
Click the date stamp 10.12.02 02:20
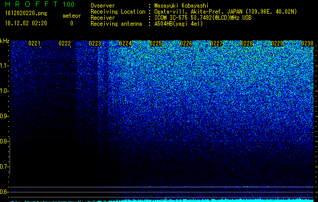point(26,23)
